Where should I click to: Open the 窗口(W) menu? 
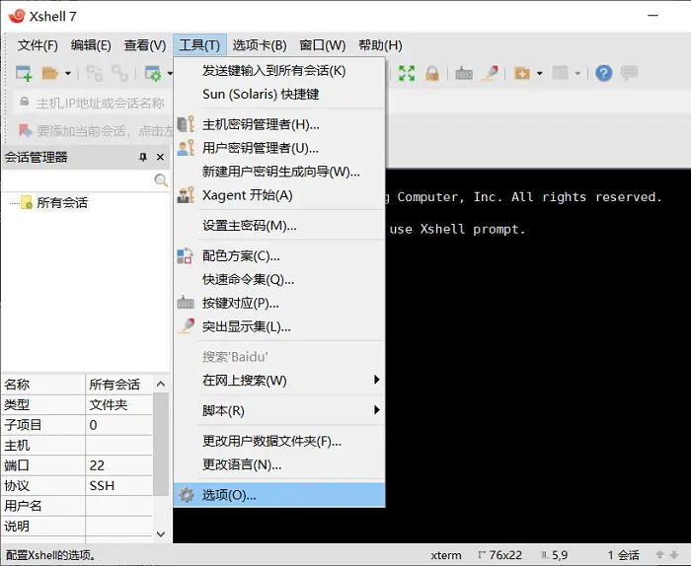pyautogui.click(x=322, y=45)
